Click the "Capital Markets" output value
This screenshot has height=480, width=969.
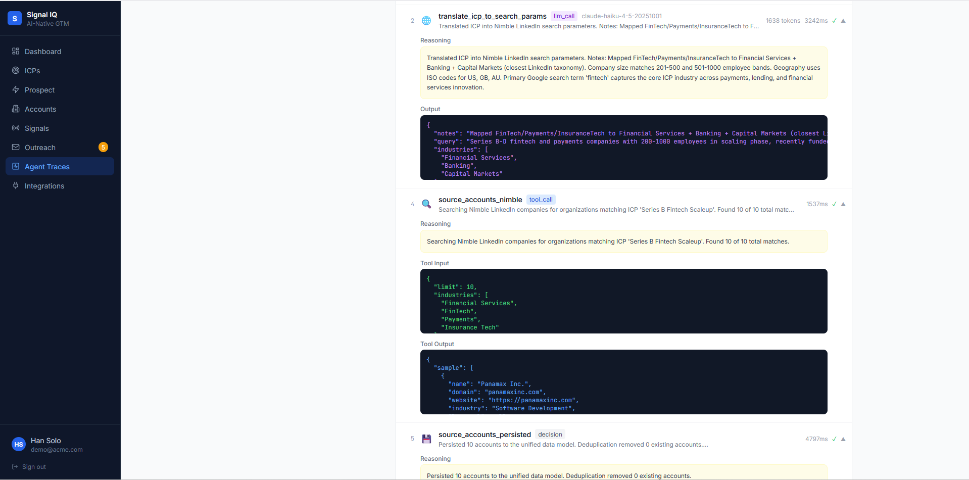(x=471, y=174)
